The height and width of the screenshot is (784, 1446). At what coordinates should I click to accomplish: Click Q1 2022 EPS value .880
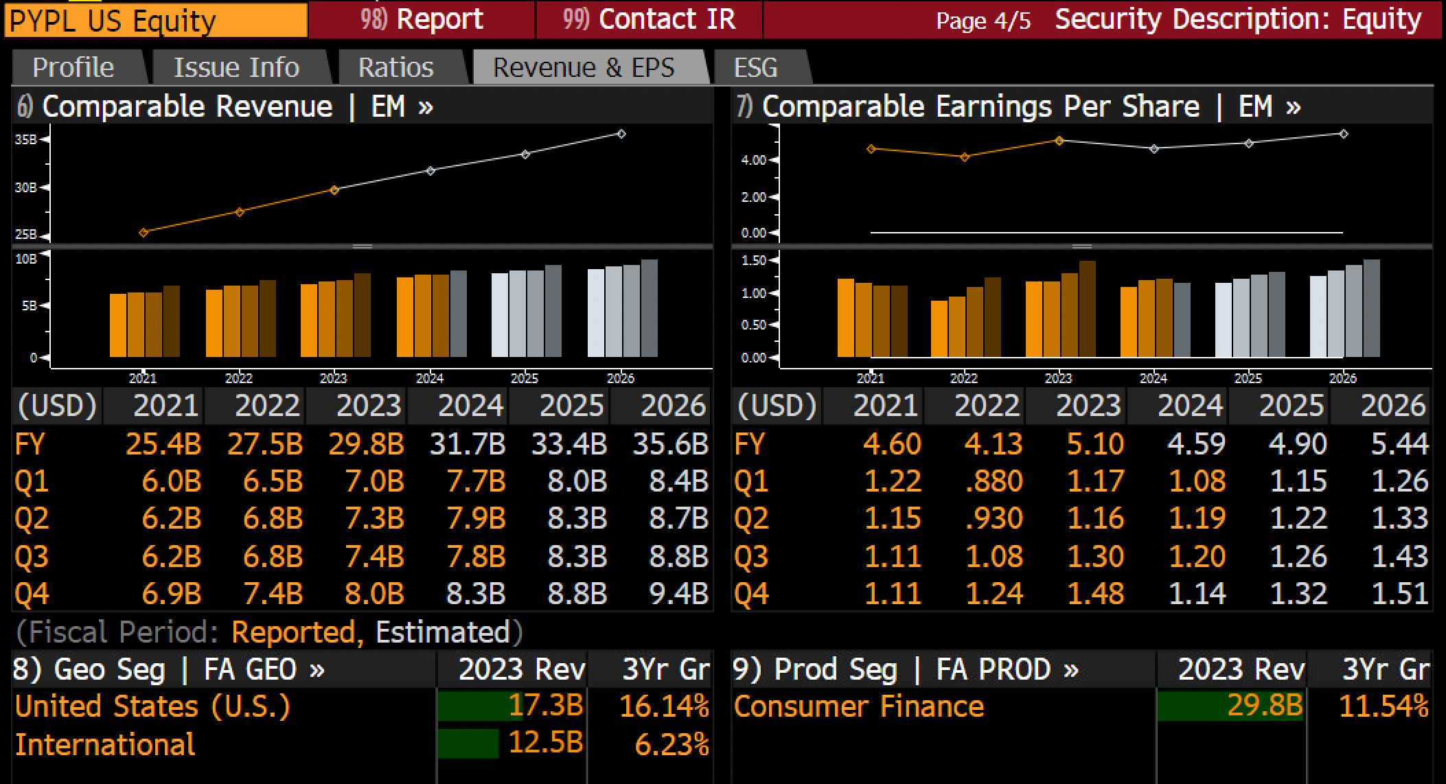[994, 481]
